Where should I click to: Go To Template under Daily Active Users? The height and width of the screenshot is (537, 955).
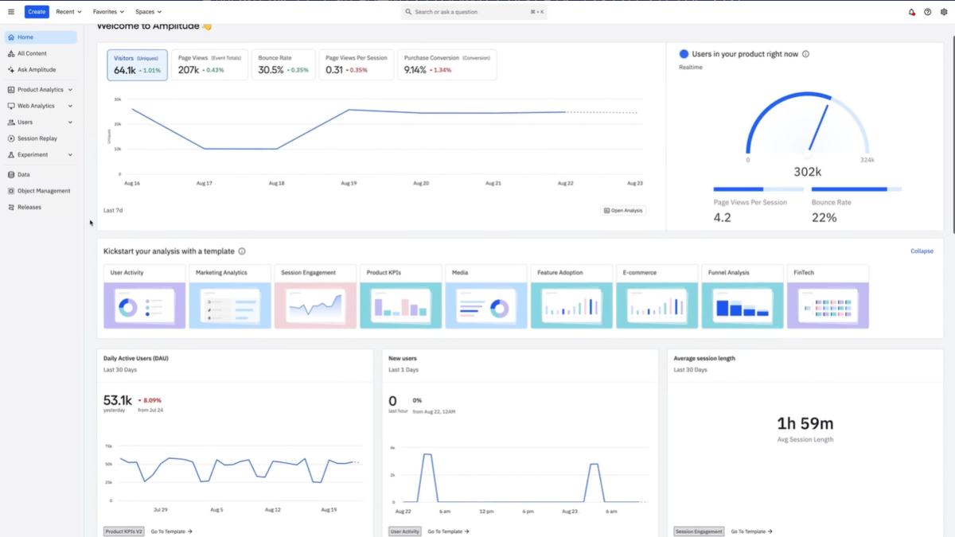(172, 531)
